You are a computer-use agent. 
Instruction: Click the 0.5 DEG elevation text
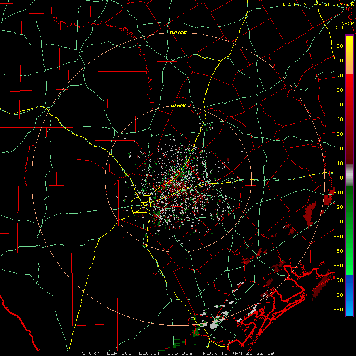[x=180, y=353]
